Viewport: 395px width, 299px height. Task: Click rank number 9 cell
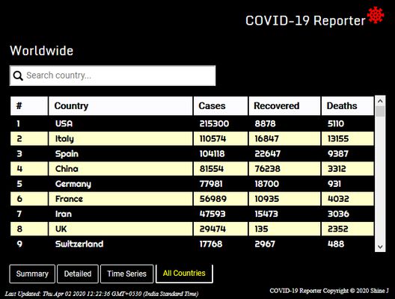(x=29, y=244)
